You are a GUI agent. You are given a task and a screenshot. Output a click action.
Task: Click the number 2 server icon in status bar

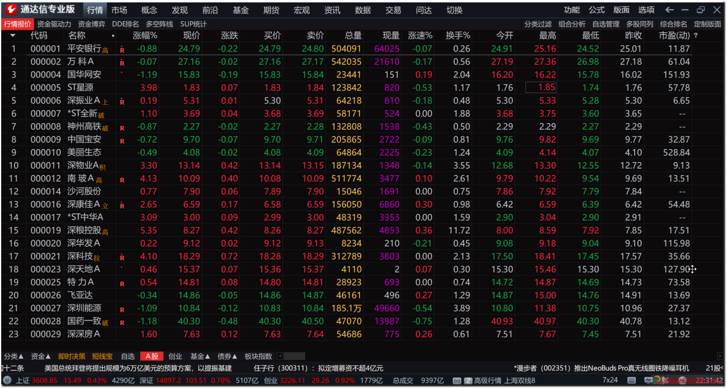coord(468,381)
